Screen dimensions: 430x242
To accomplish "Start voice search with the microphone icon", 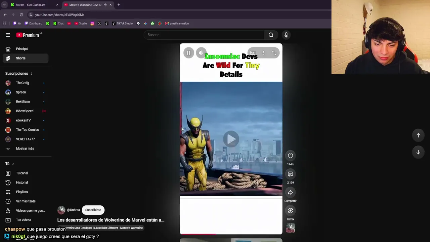I will tap(286, 35).
